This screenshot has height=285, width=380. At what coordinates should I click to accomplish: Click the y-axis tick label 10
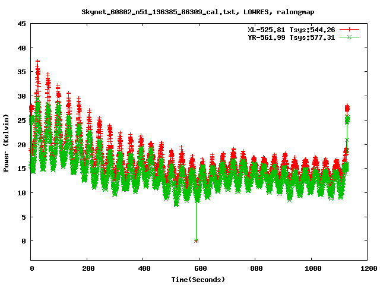click(21, 193)
